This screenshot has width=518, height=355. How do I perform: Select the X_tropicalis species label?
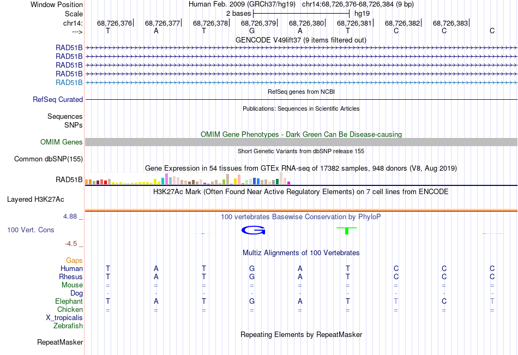(64, 318)
